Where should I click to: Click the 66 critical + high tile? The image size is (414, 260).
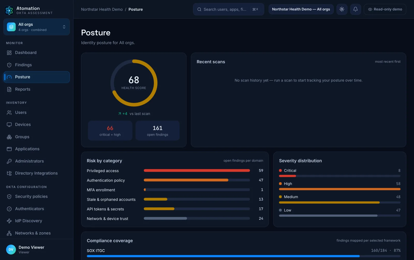[x=110, y=131]
